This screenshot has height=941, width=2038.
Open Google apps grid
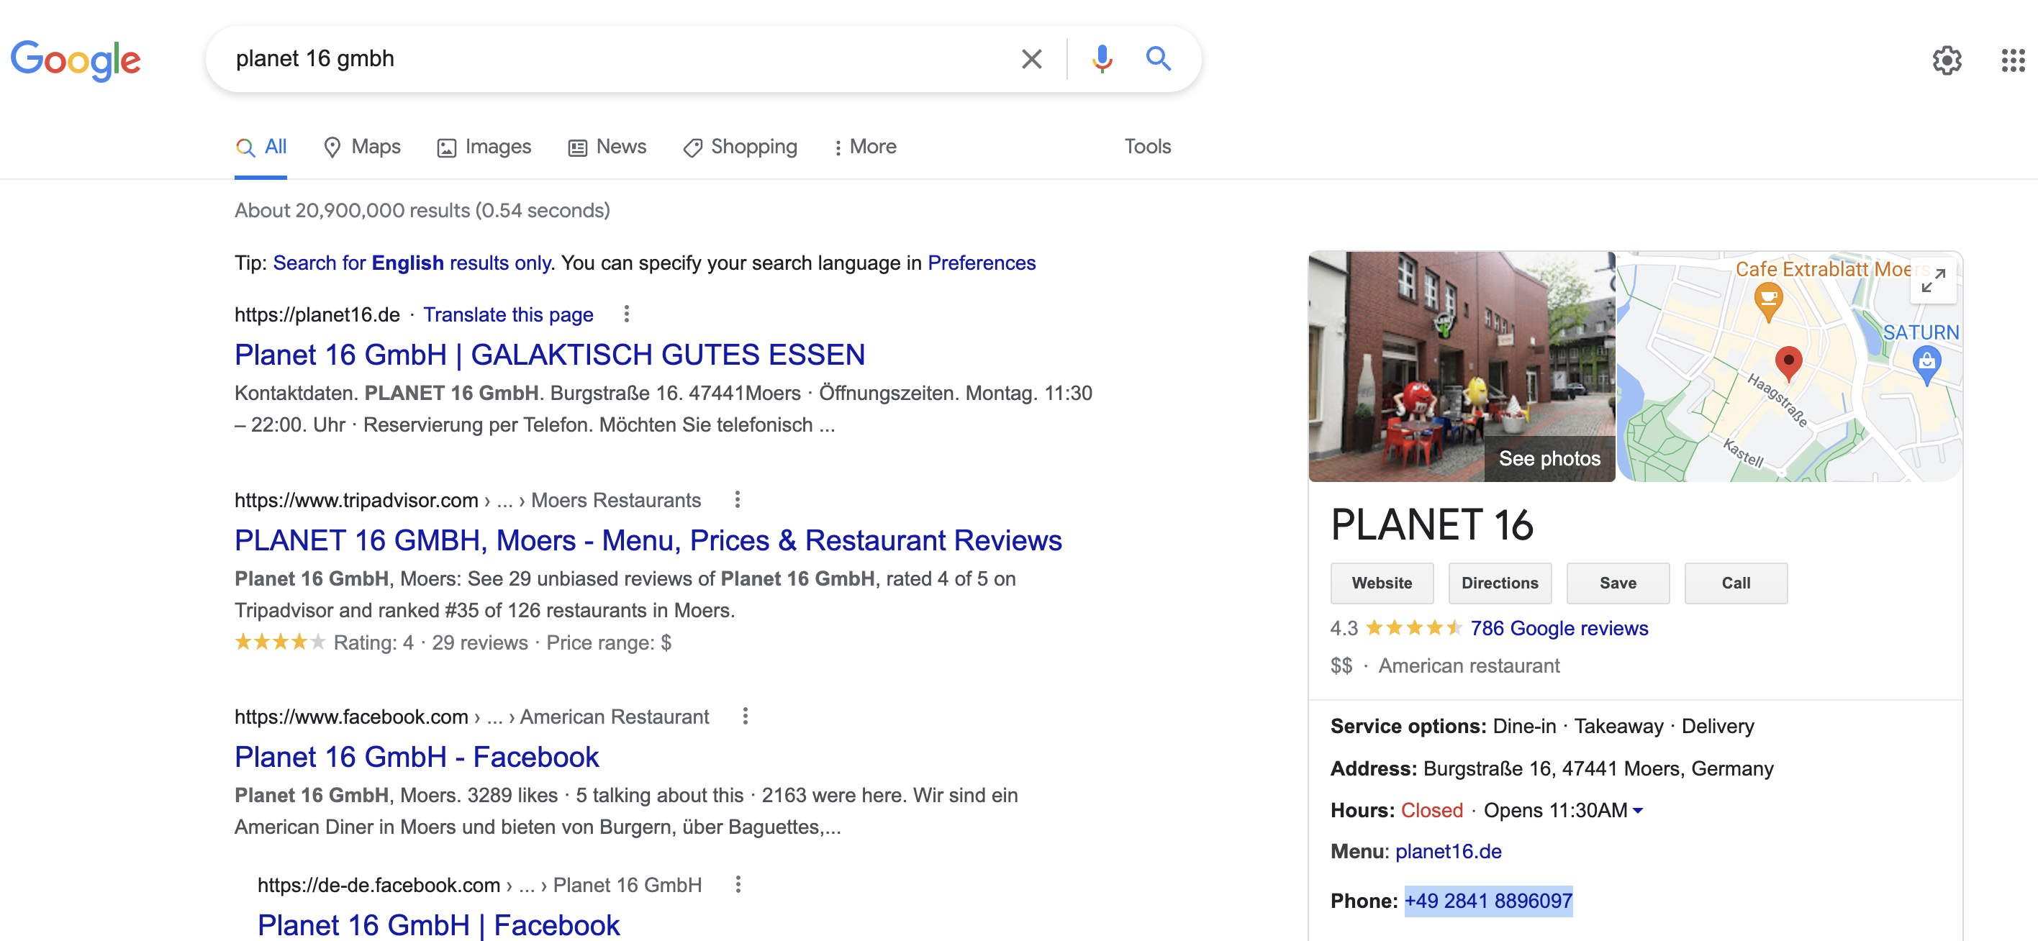click(2013, 60)
